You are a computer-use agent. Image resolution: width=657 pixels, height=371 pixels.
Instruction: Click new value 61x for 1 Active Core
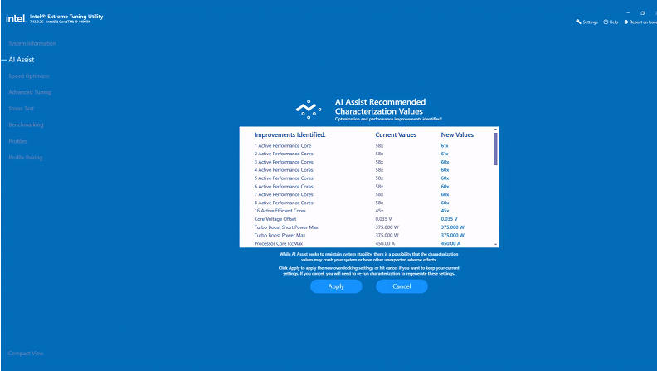tap(445, 146)
